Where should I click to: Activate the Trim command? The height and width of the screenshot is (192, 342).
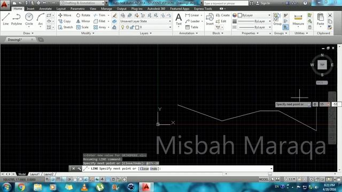(99, 15)
